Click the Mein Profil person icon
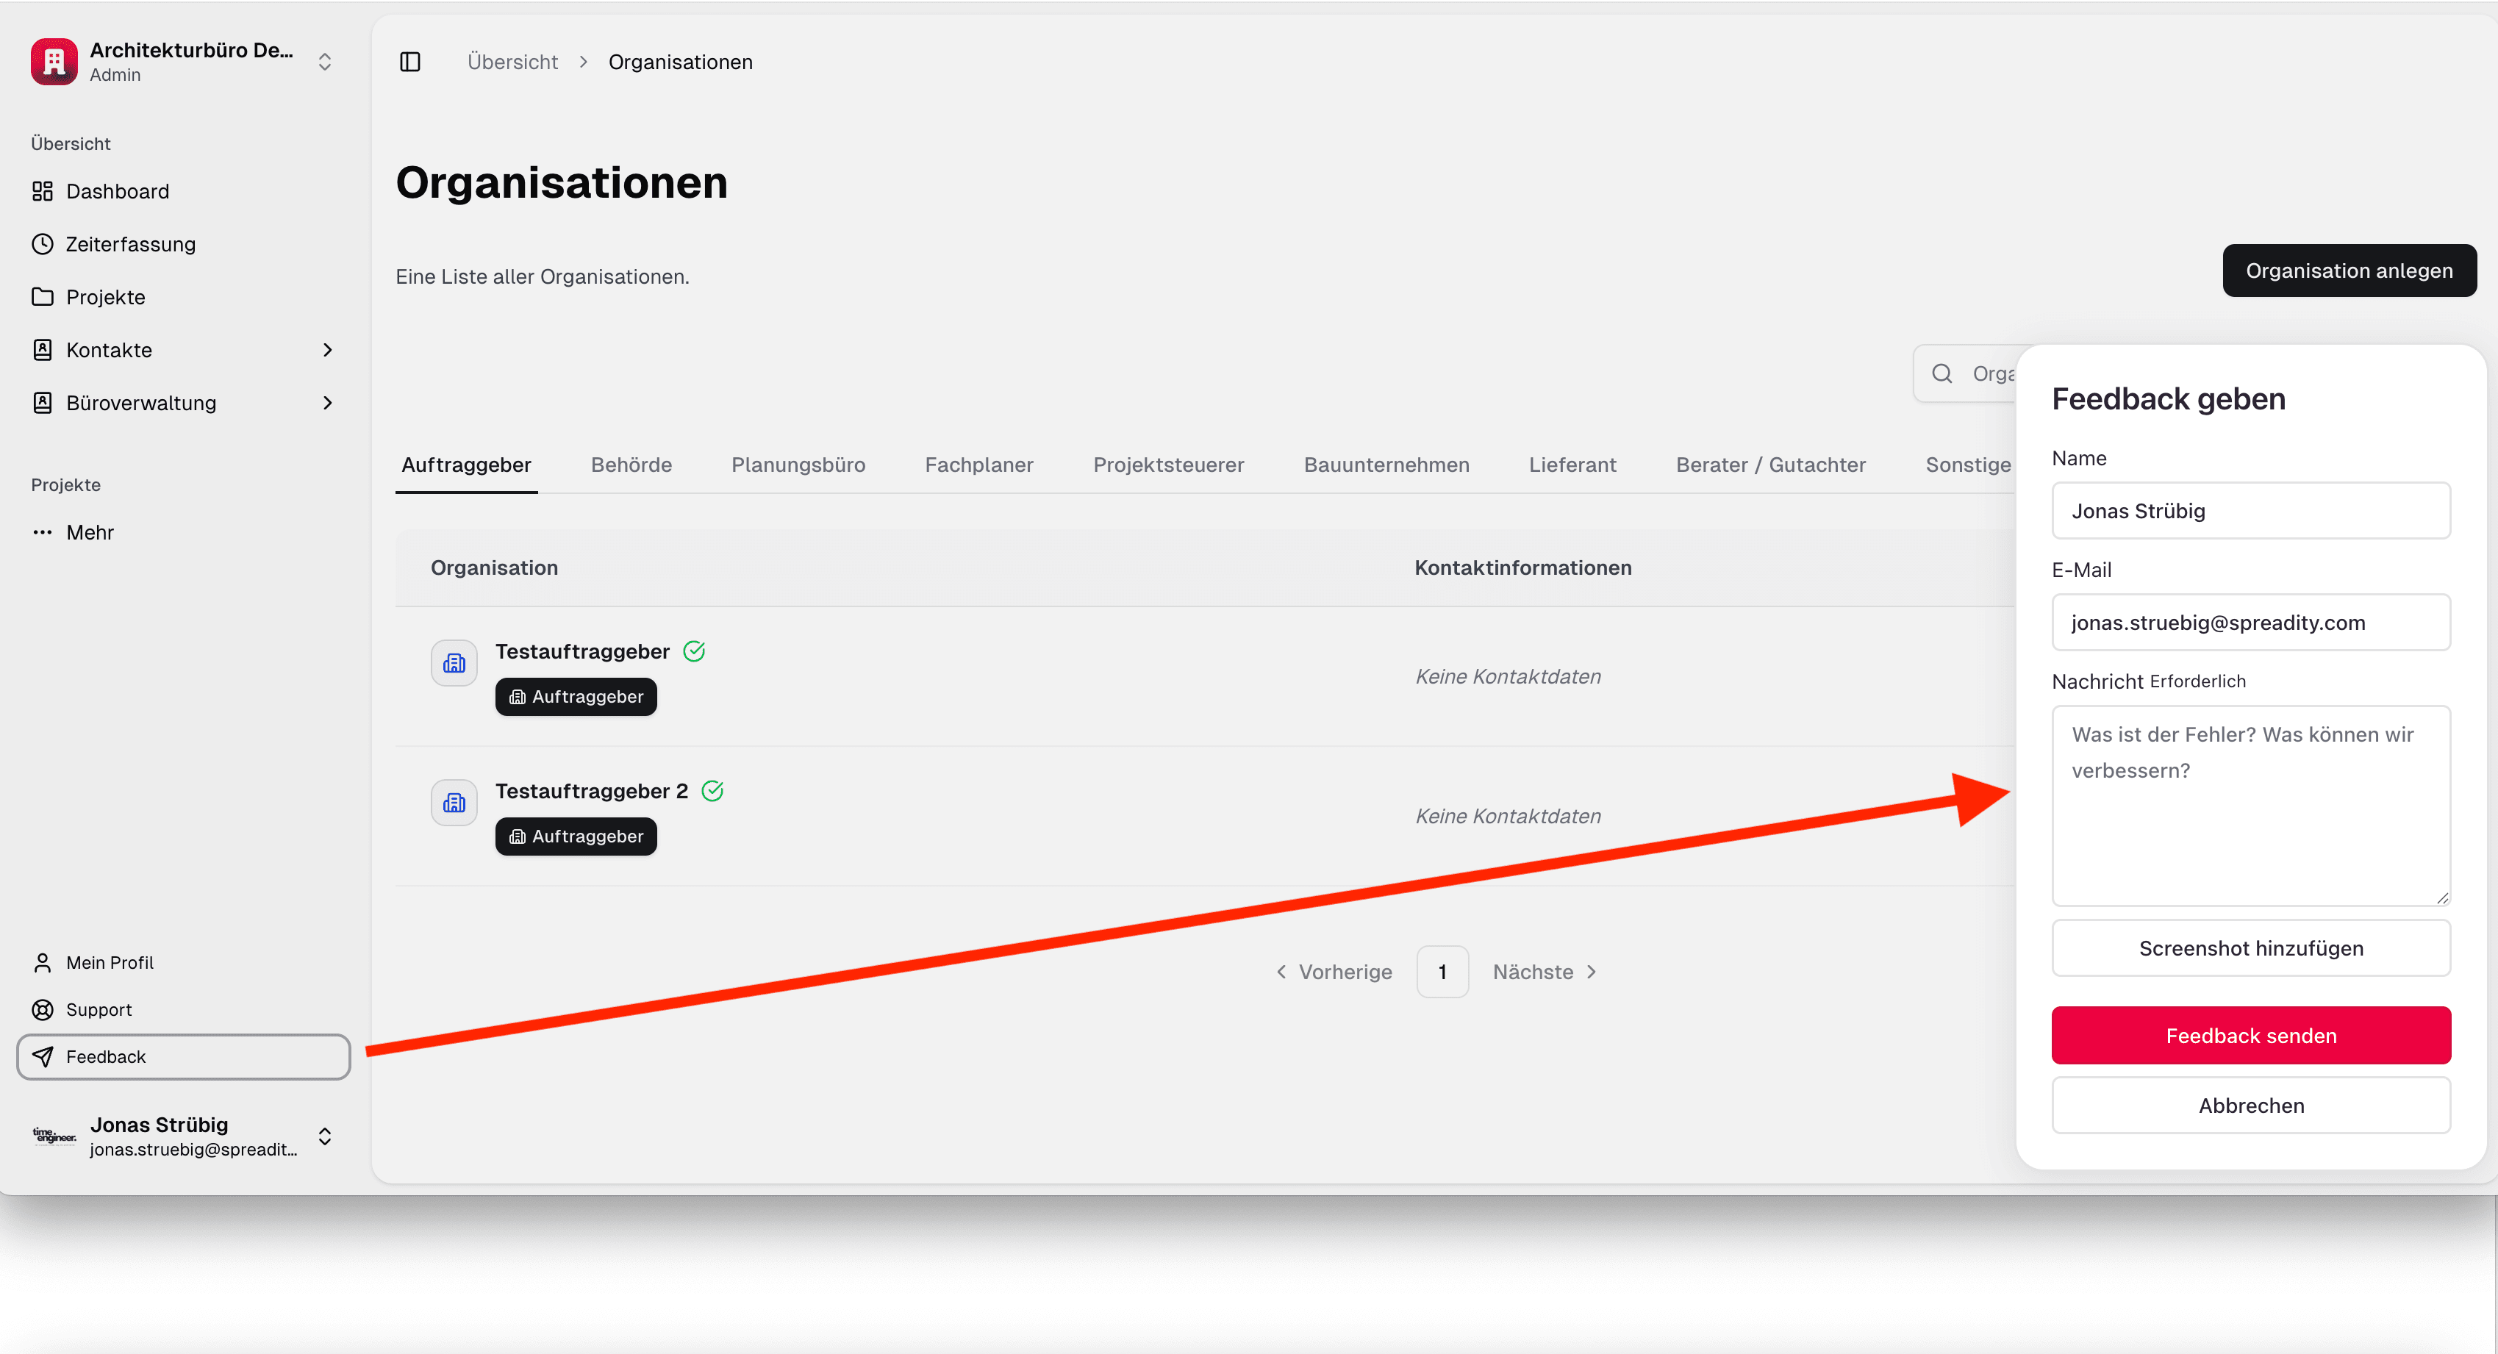This screenshot has width=2498, height=1354. click(43, 962)
